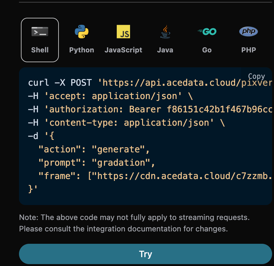The height and width of the screenshot is (266, 274).
Task: Click the Java coffee cup icon
Action: coord(165,32)
